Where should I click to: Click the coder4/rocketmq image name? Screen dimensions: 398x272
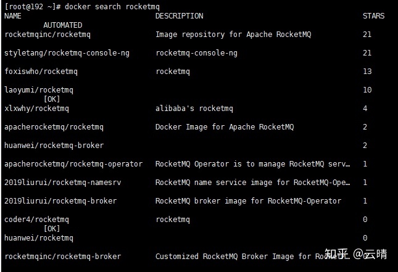pos(36,220)
